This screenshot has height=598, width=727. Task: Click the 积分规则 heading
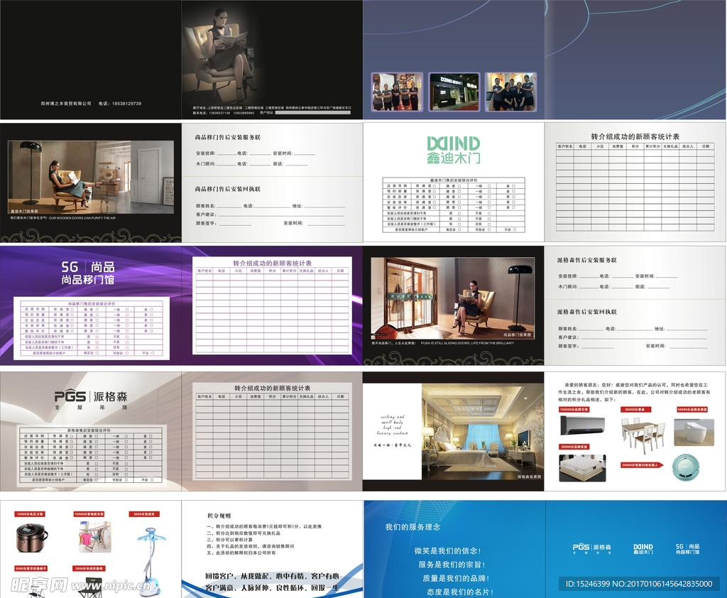point(219,516)
